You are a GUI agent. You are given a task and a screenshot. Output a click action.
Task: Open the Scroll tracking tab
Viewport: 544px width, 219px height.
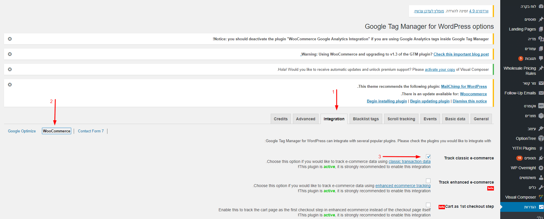[x=401, y=119]
